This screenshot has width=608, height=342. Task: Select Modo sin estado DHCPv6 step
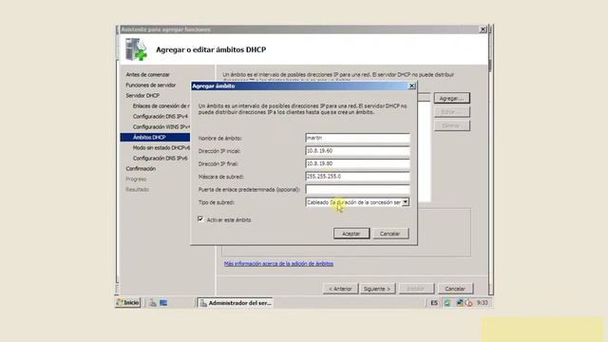point(161,148)
